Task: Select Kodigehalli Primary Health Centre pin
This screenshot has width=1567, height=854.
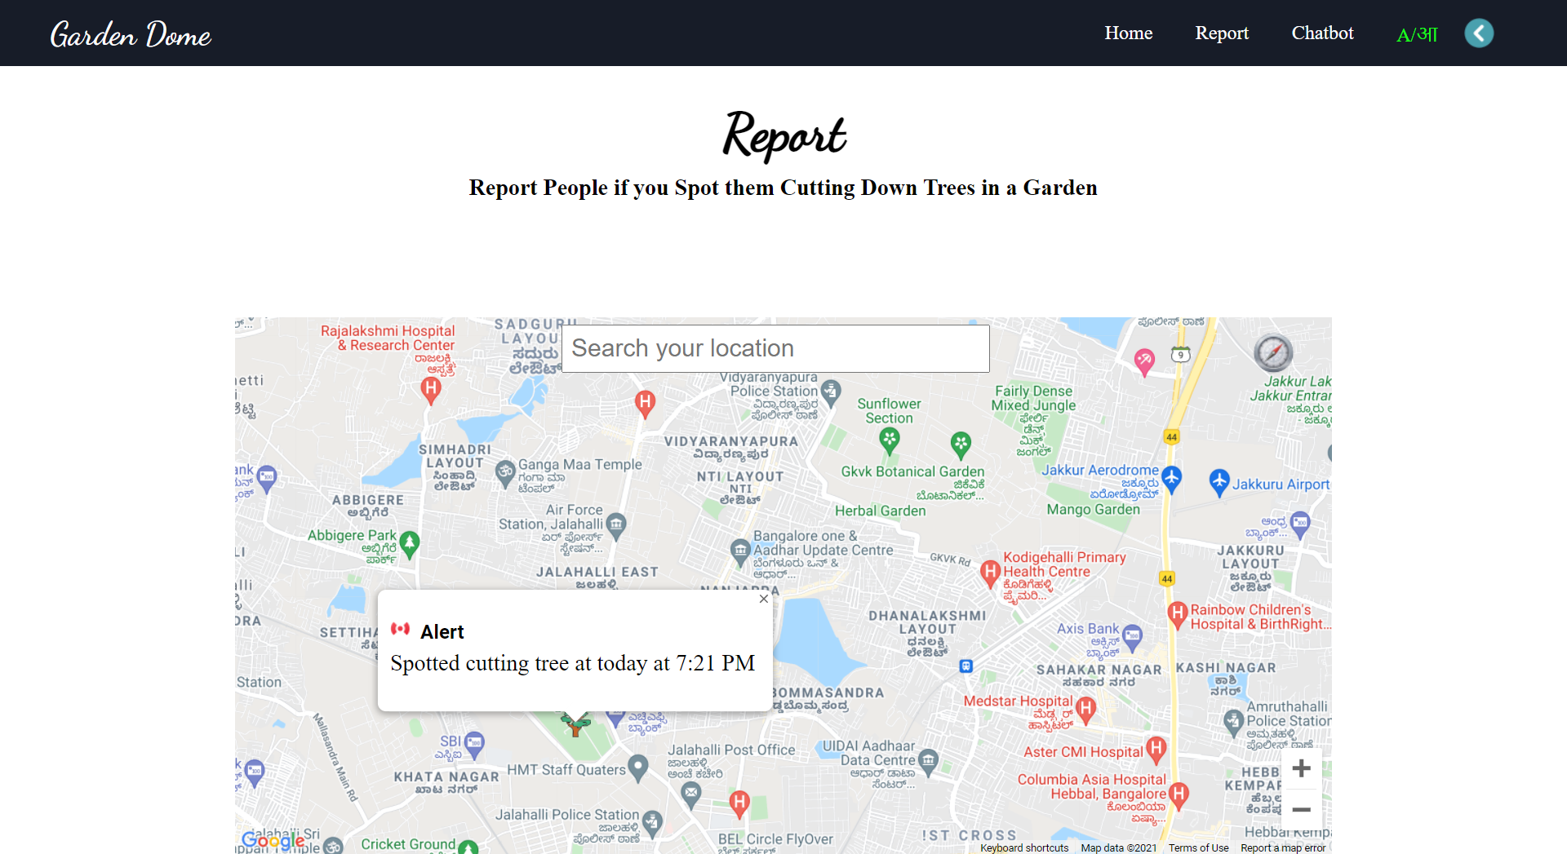Action: [990, 574]
